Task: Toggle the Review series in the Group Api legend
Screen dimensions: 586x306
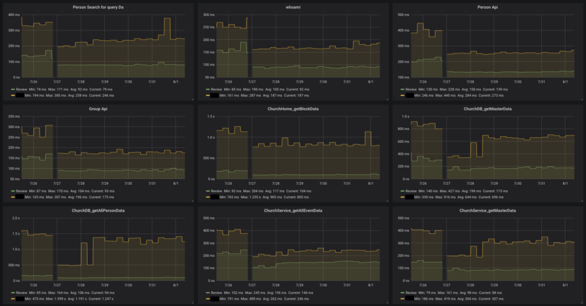Action: [22, 191]
